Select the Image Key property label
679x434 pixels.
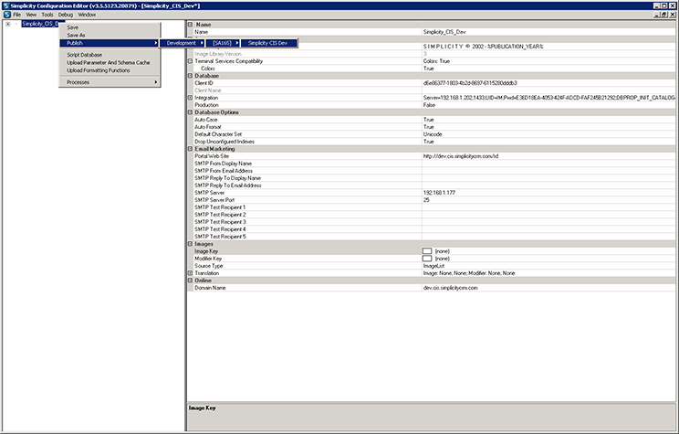pyautogui.click(x=206, y=251)
